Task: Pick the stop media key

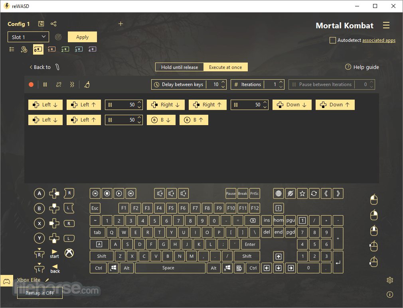Action: (x=107, y=193)
